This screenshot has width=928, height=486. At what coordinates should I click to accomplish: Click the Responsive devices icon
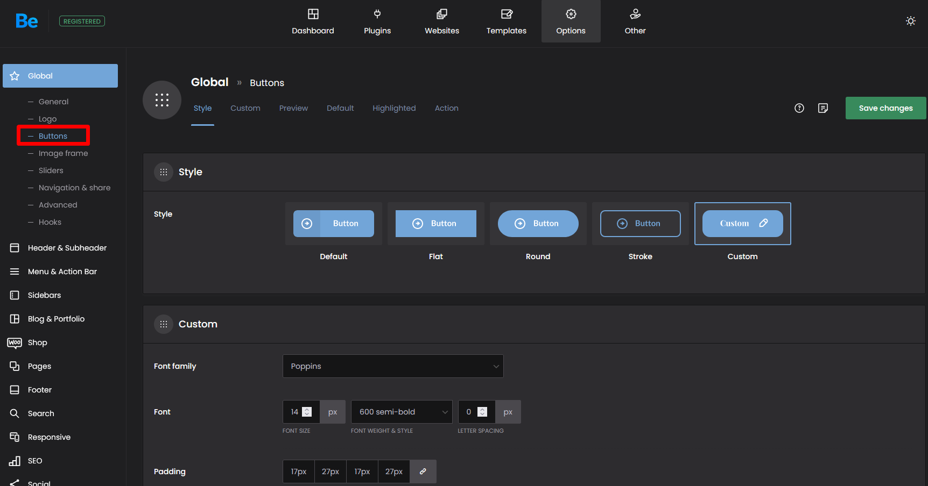15,437
